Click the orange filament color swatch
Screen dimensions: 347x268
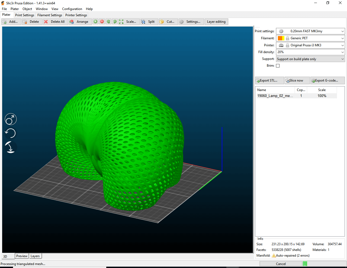pyautogui.click(x=280, y=38)
